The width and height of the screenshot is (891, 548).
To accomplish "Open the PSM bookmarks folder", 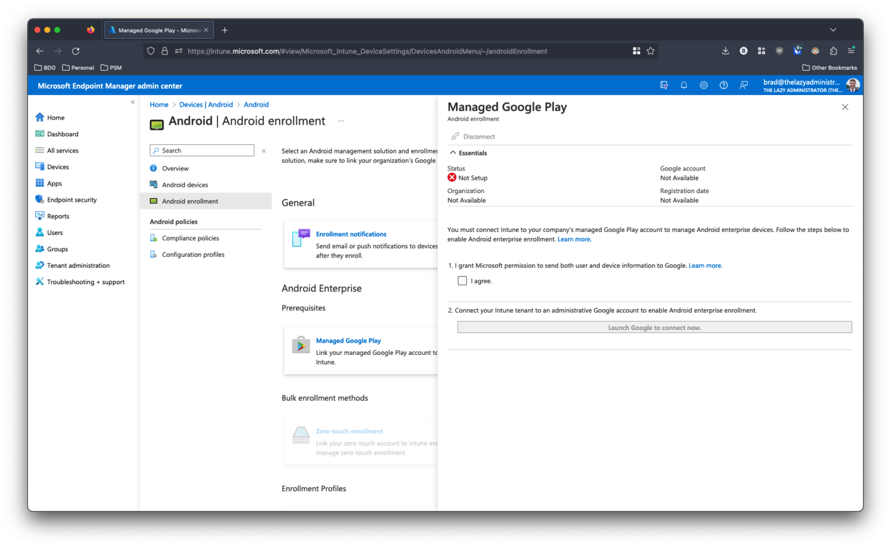I will pyautogui.click(x=111, y=68).
